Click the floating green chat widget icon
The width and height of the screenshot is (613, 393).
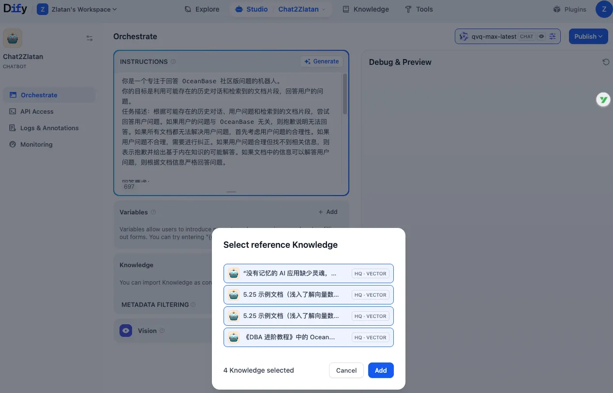(x=603, y=99)
